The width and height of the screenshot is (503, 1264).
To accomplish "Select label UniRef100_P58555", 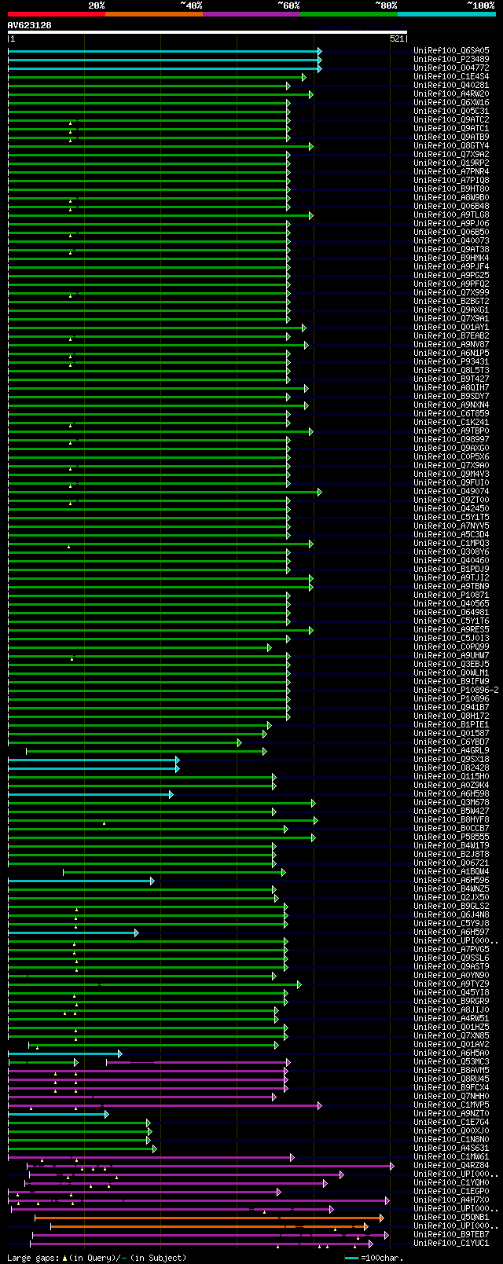I will (451, 837).
